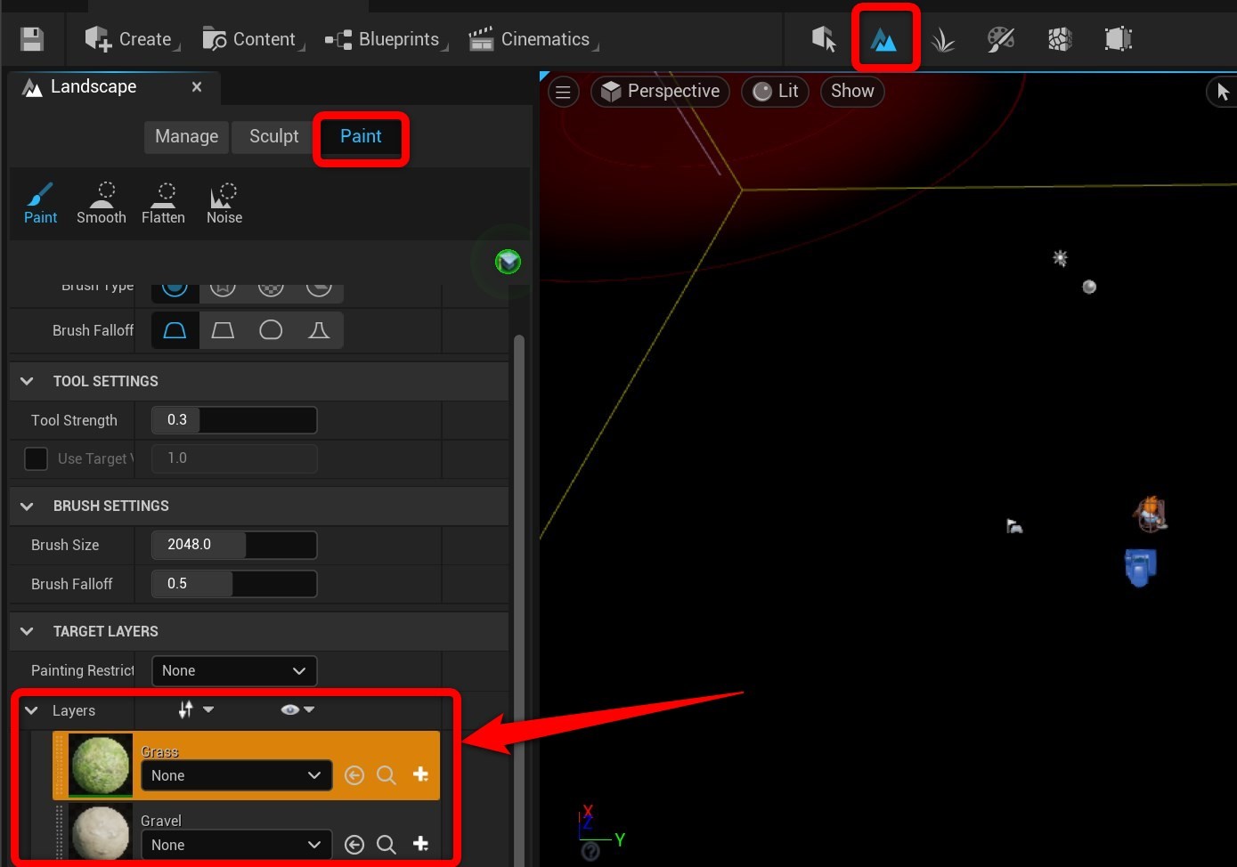
Task: Adjust the Brush Falloff 0.5 slider
Action: pyautogui.click(x=234, y=584)
